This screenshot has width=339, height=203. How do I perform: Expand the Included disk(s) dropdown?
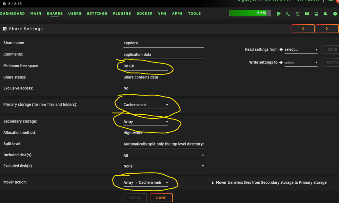coord(164,155)
